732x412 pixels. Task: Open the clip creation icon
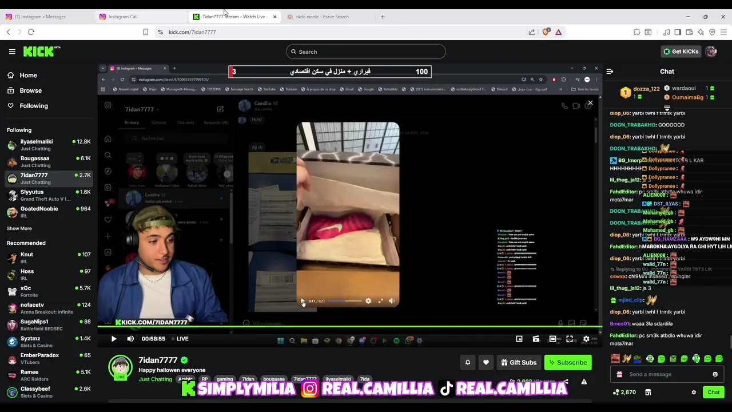coord(536,339)
